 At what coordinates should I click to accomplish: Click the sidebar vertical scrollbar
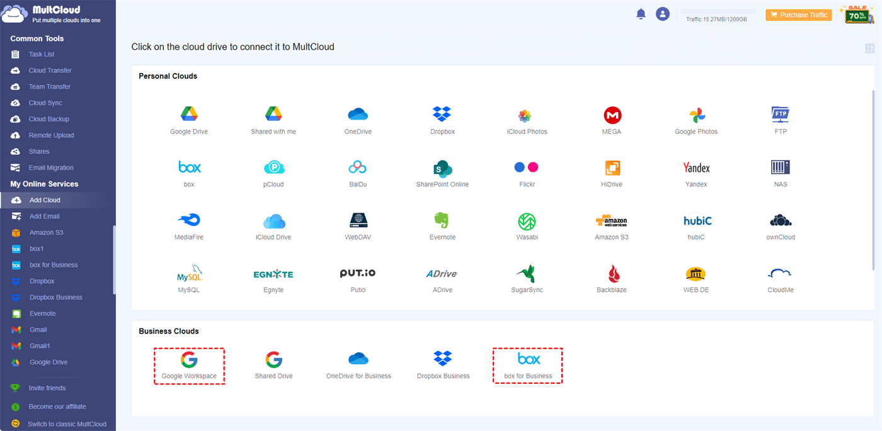(114, 260)
